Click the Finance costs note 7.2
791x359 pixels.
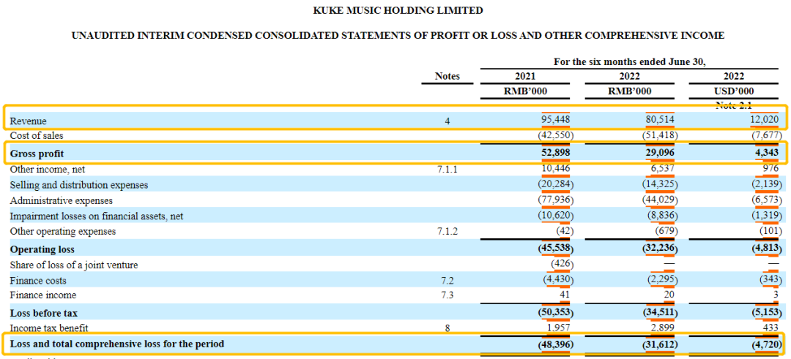pyautogui.click(x=447, y=281)
